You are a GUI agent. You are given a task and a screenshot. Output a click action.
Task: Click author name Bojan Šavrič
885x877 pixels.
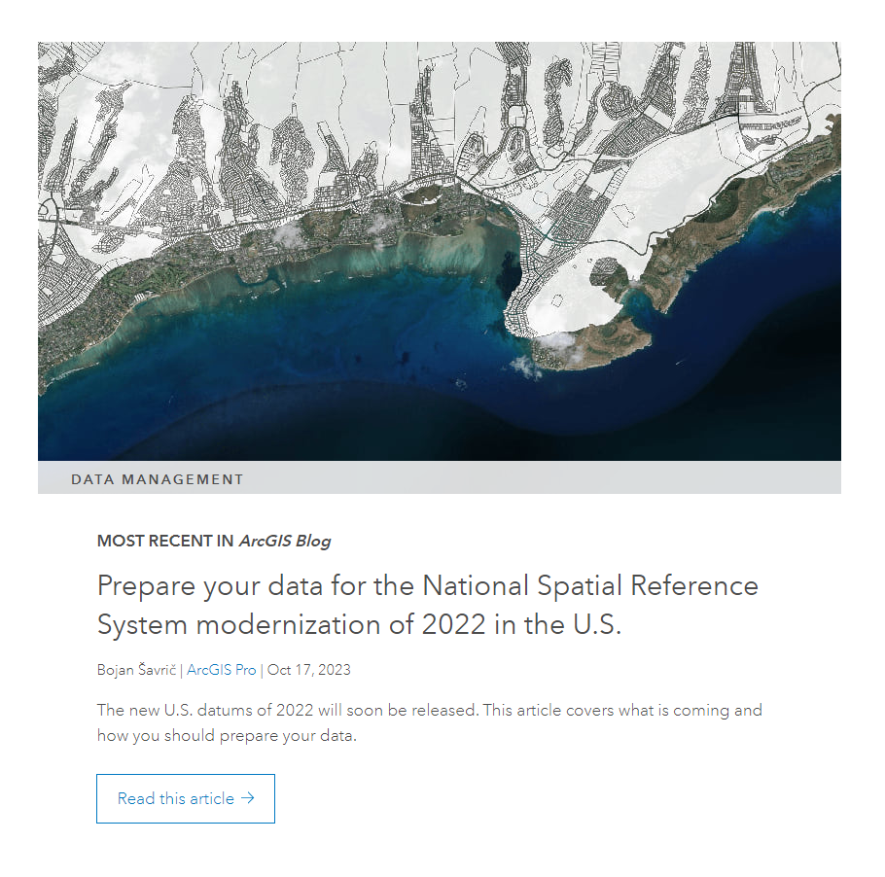click(x=137, y=670)
